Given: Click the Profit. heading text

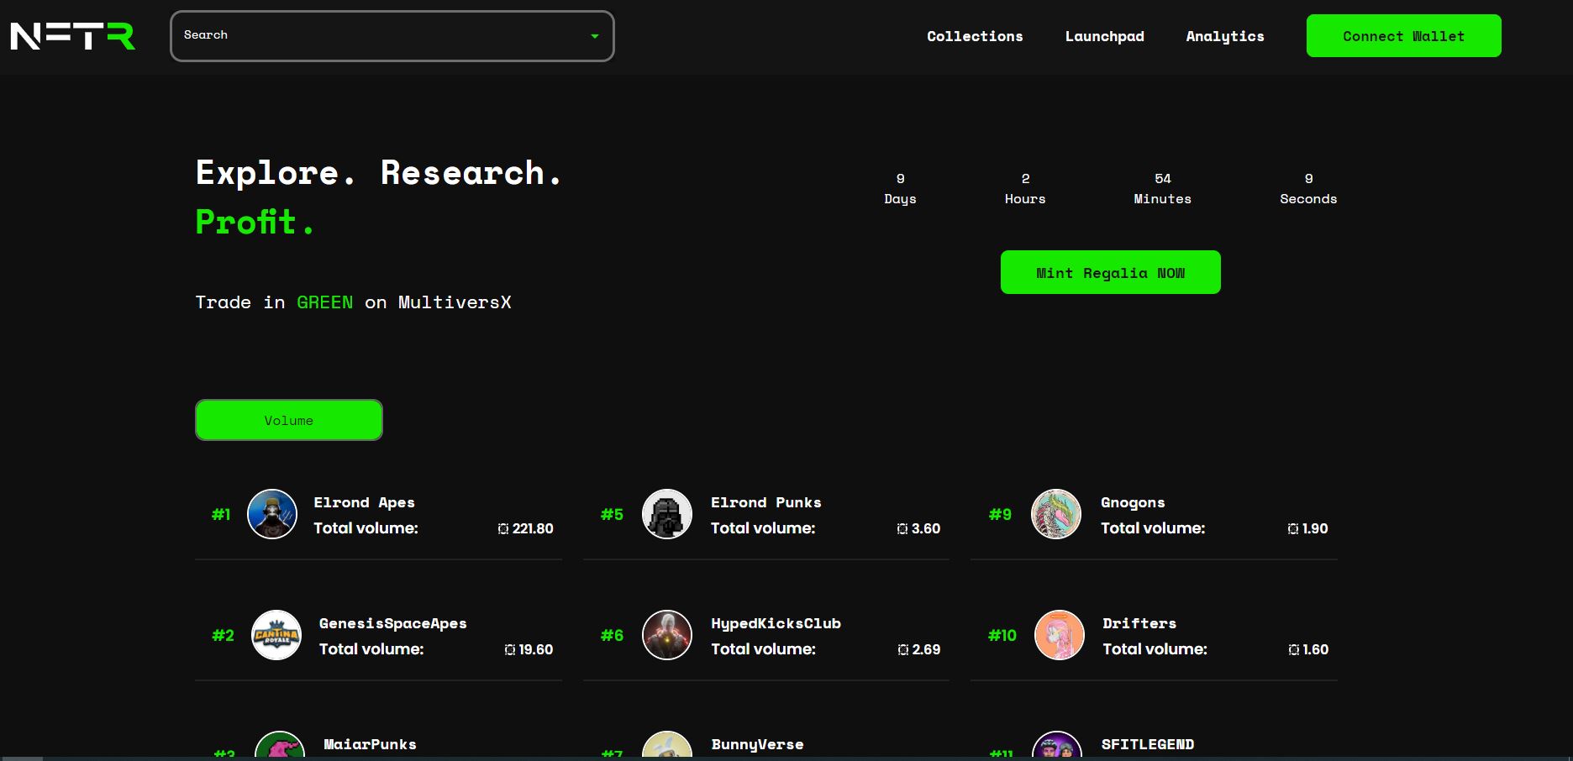Looking at the screenshot, I should pos(255,222).
